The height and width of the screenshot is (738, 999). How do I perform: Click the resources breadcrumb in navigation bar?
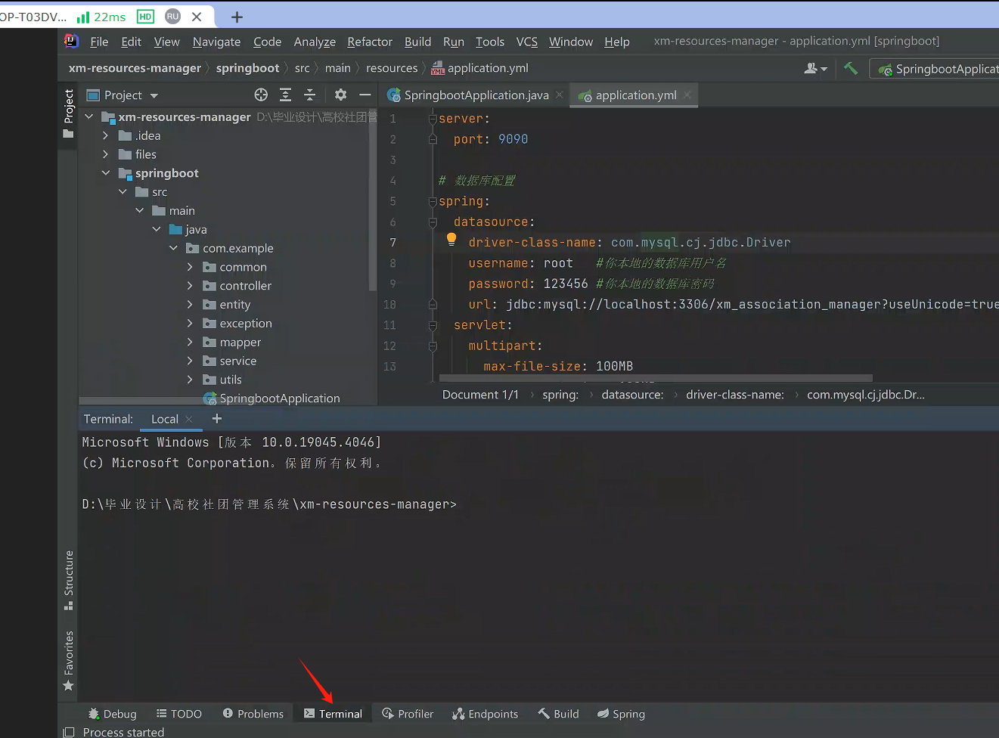point(392,68)
